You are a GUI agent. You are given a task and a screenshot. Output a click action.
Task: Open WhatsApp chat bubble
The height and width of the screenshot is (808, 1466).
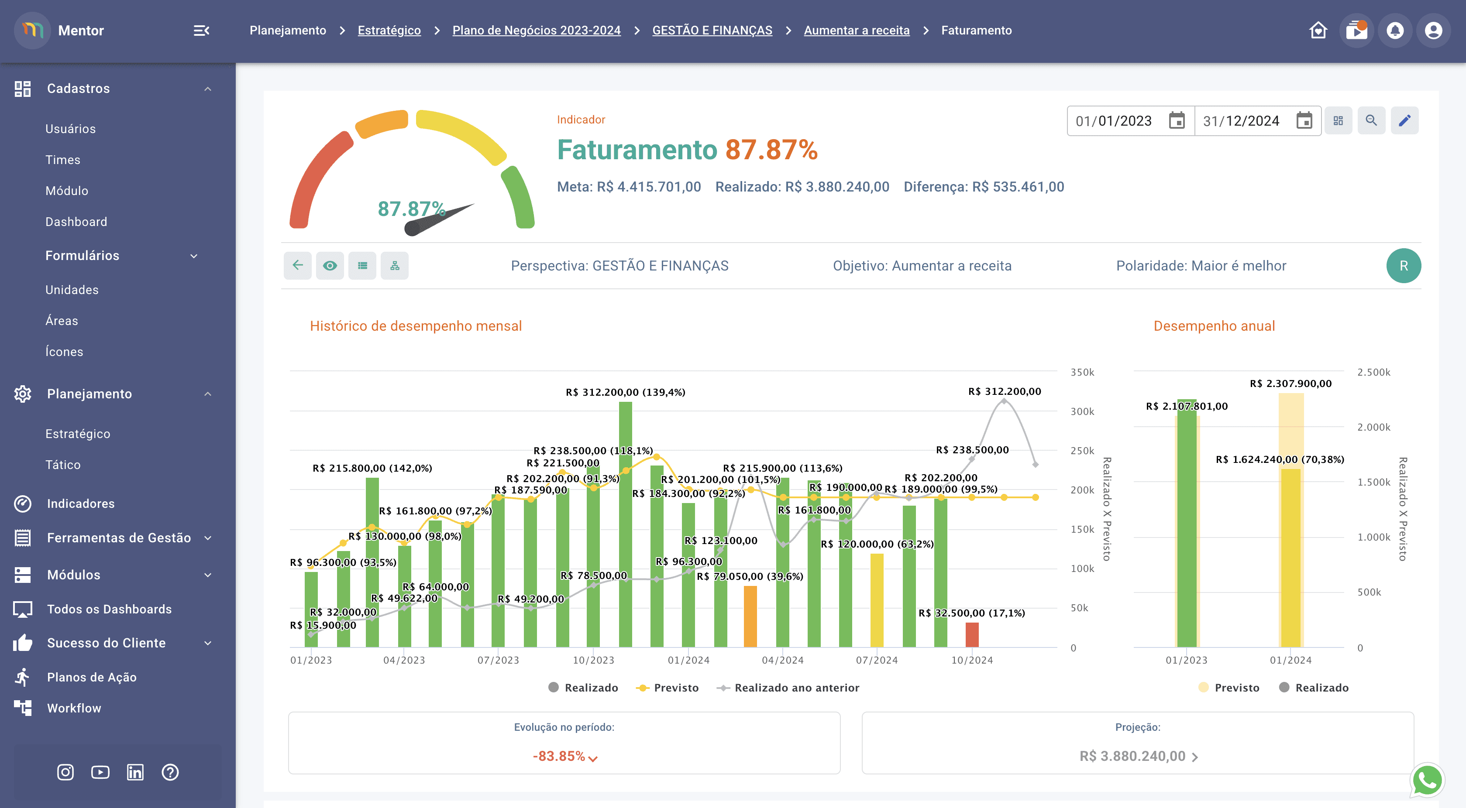coord(1427,780)
